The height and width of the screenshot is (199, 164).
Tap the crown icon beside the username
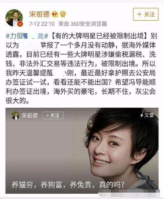(x=55, y=14)
